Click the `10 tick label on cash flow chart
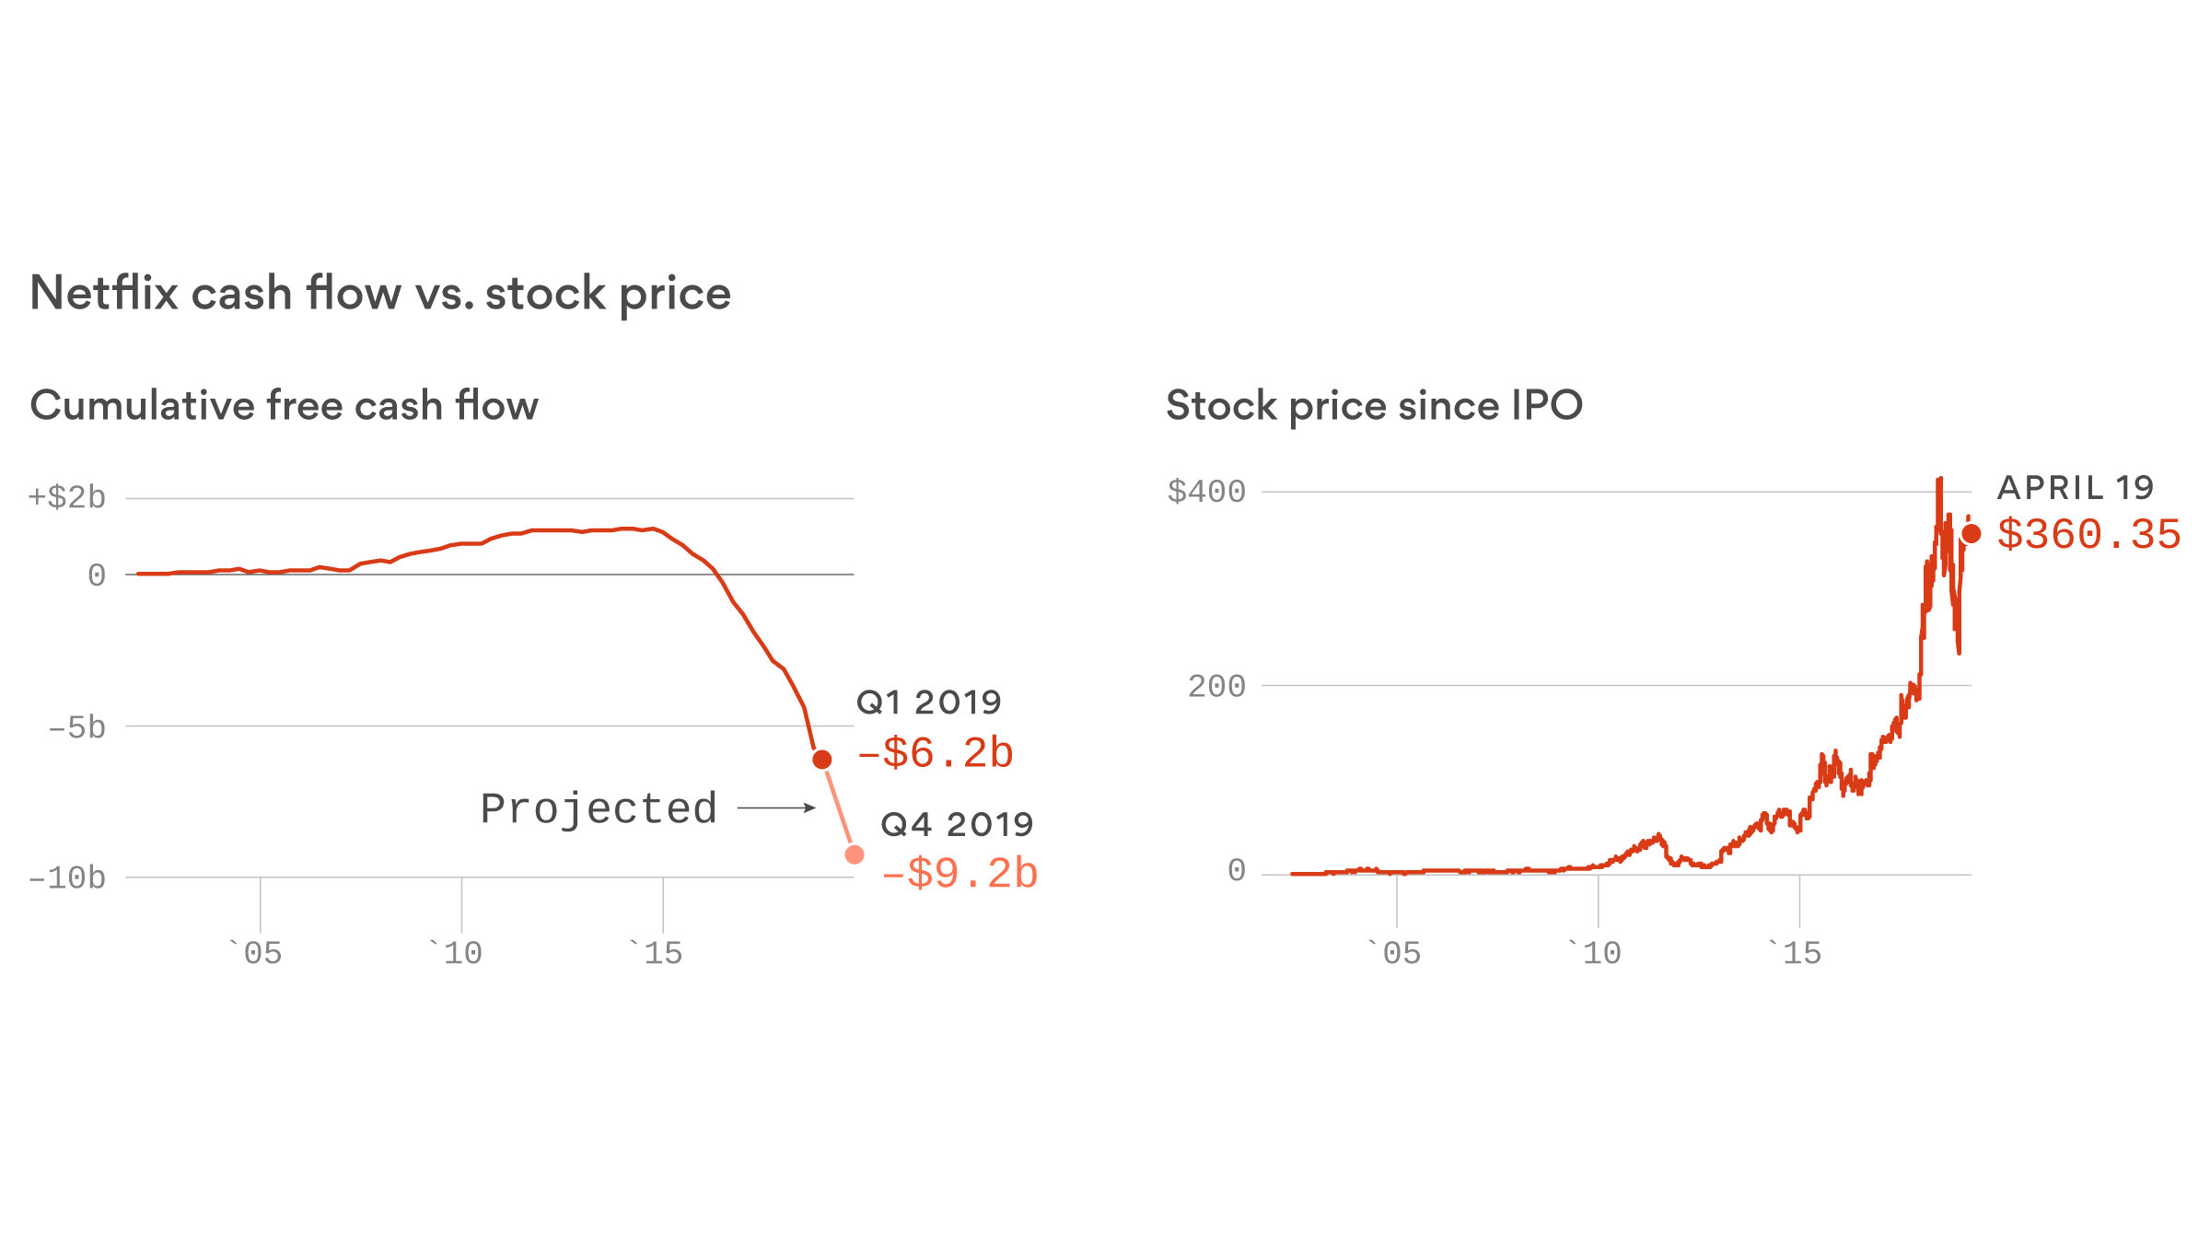The image size is (2210, 1243). coord(458,953)
